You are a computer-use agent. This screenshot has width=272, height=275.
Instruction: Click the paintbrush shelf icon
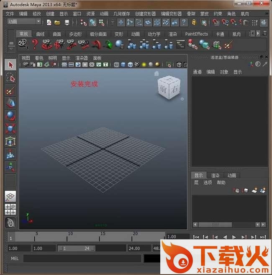[x=229, y=44]
